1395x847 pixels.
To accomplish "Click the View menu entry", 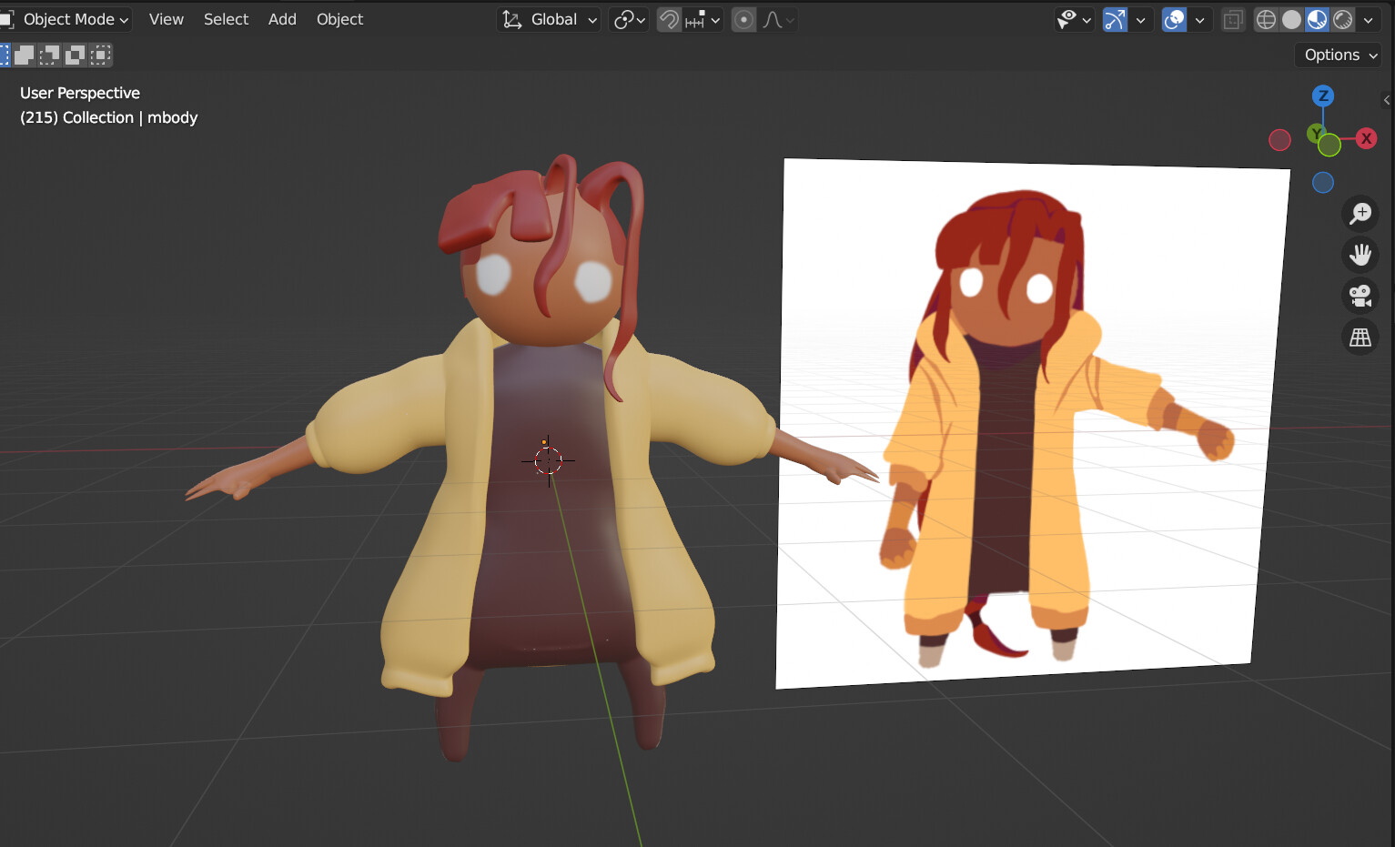I will [166, 19].
